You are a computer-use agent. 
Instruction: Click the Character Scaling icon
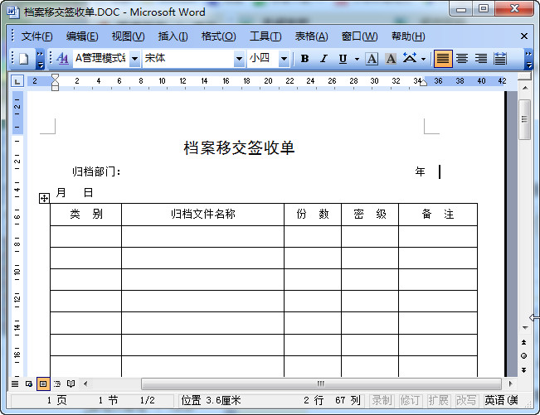pos(410,59)
